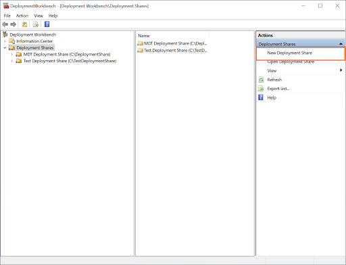Select MDT Deployment Share (C:\DeploymentShare) tree item
346x265 pixels.
click(x=67, y=54)
